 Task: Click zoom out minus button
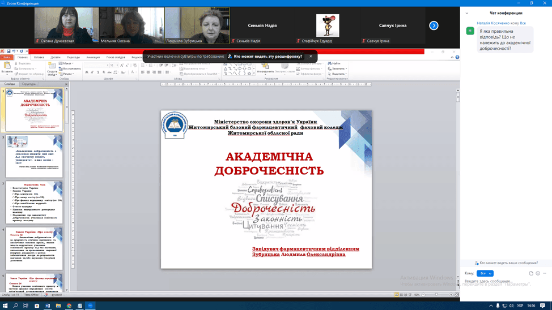423,295
